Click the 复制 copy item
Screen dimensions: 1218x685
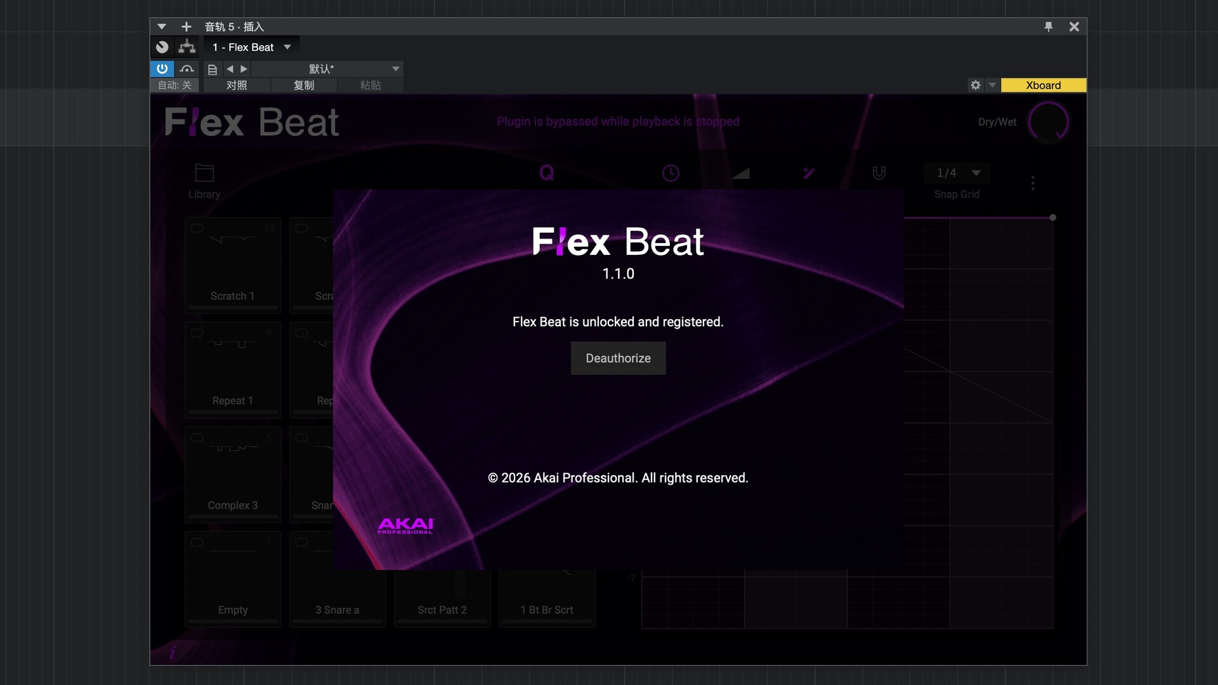[x=304, y=85]
